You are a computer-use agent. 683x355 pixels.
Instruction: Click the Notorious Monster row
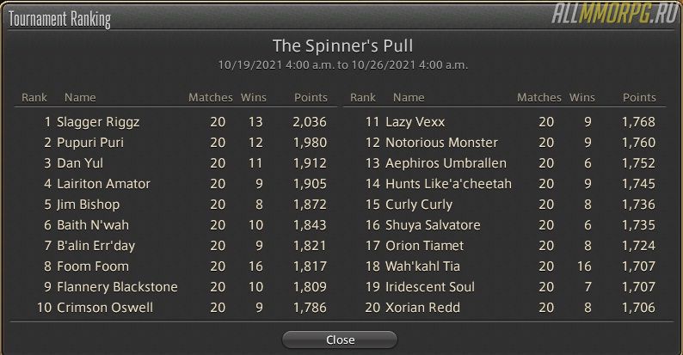tap(504, 143)
